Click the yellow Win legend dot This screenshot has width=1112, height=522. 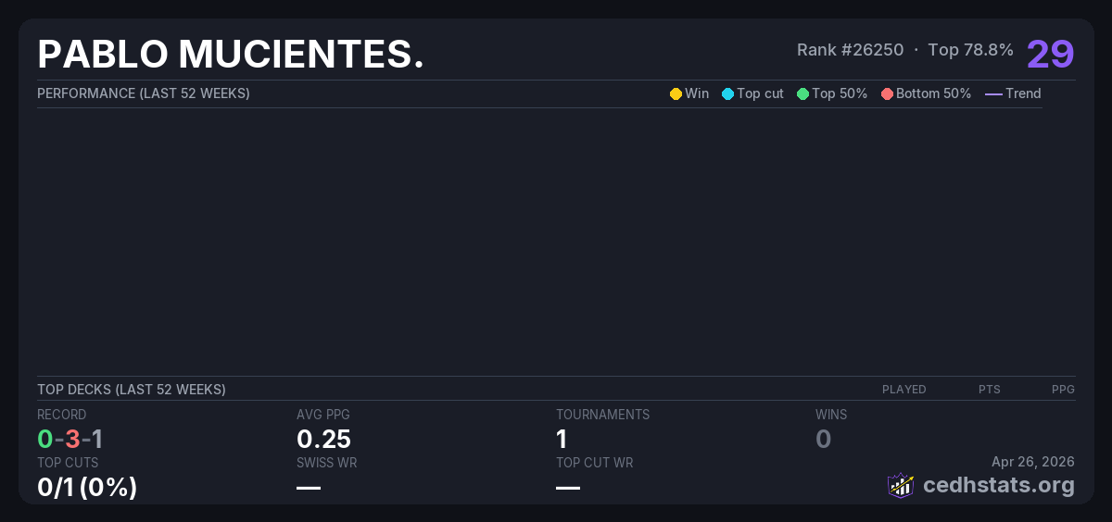[676, 93]
